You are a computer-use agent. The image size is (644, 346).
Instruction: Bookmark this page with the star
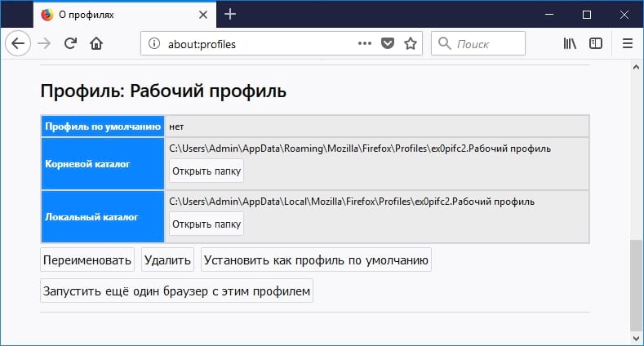pos(411,43)
